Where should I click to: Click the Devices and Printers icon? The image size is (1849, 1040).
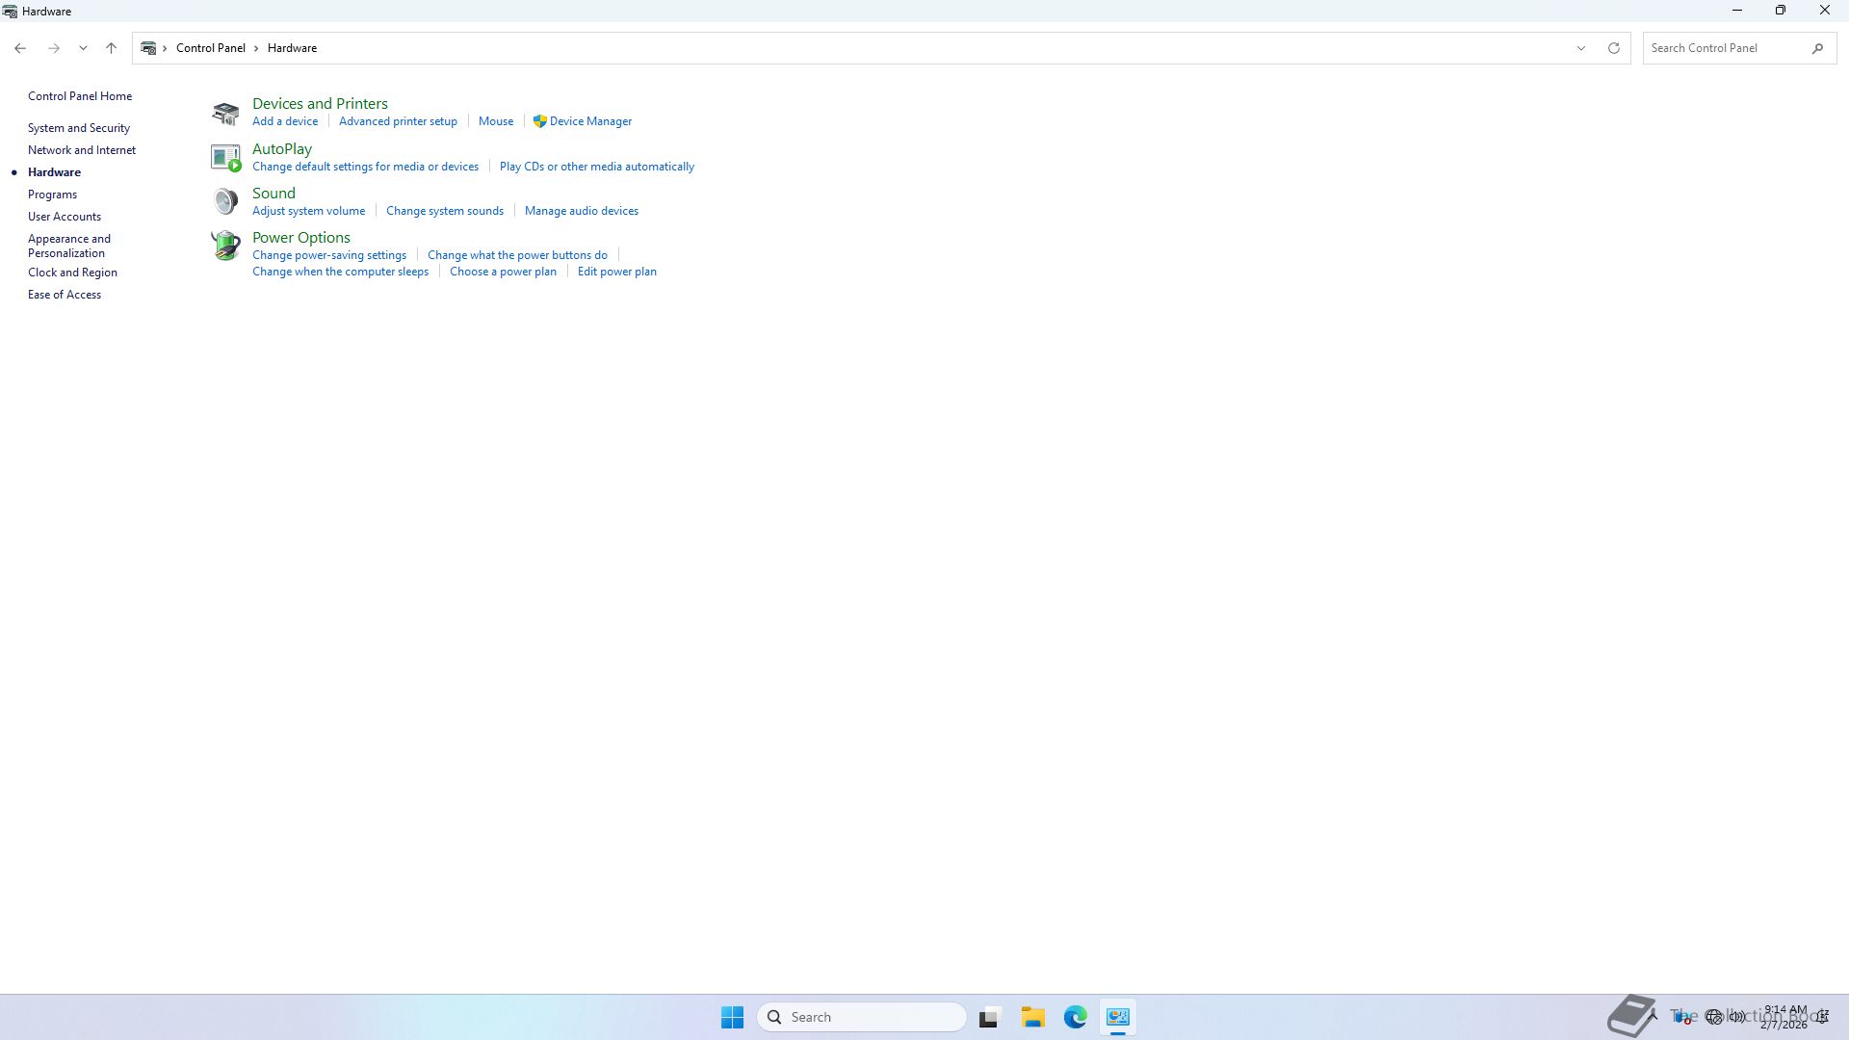(x=225, y=113)
